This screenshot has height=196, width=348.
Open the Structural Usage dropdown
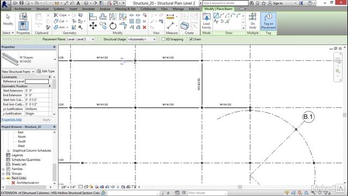(141, 39)
